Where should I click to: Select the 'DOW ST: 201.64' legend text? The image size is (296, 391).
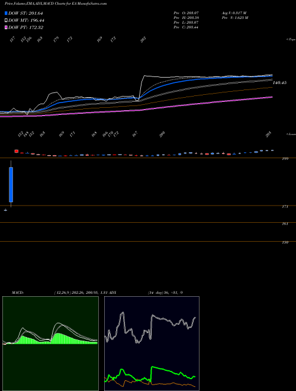pos(25,14)
